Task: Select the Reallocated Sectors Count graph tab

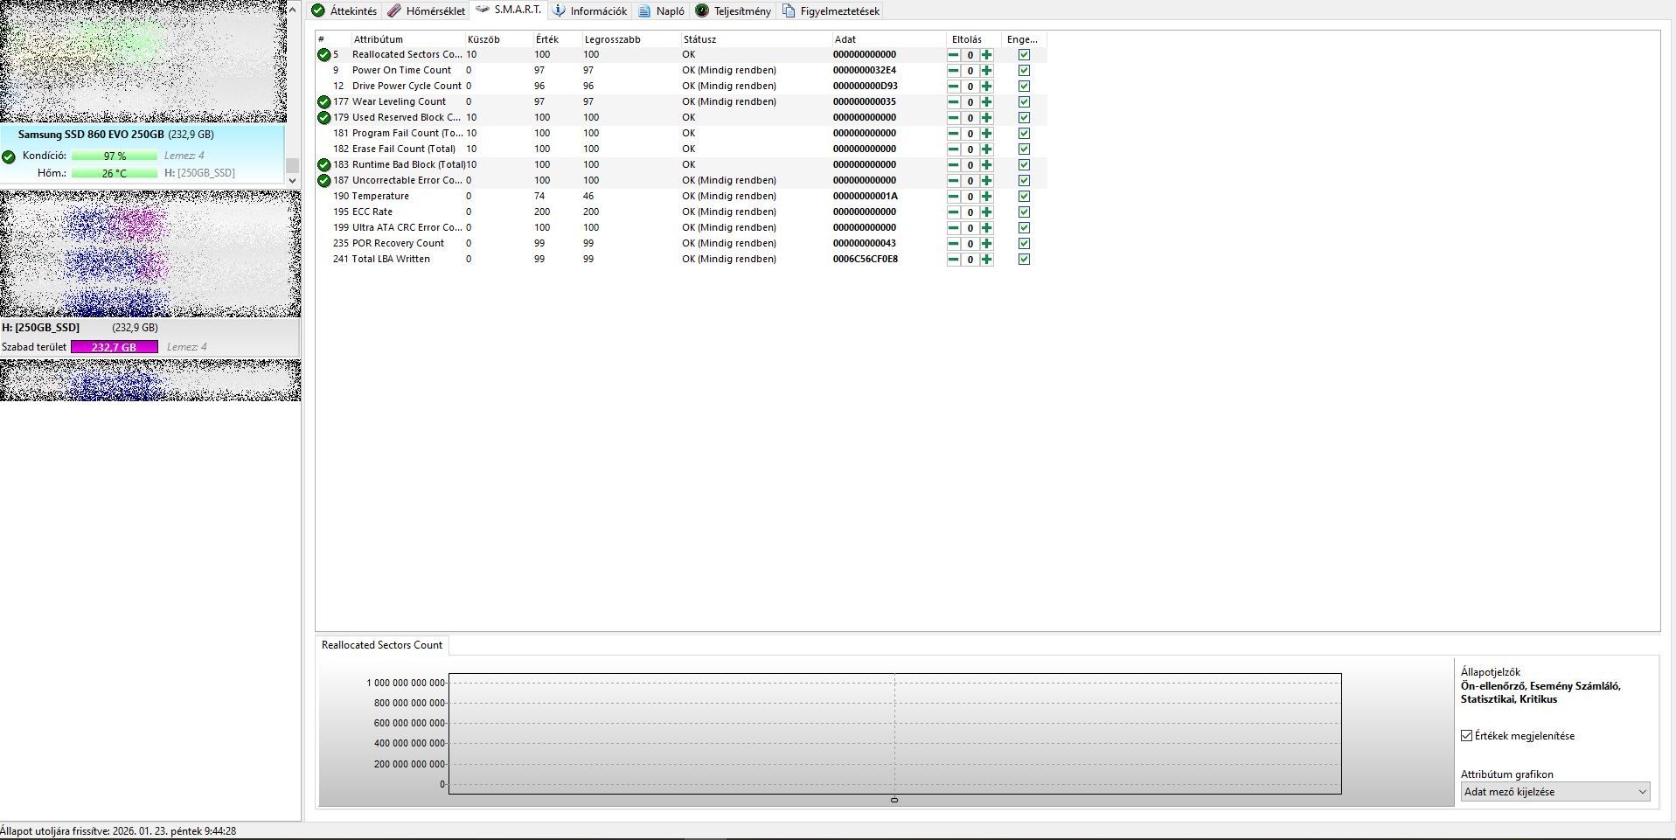Action: click(382, 645)
